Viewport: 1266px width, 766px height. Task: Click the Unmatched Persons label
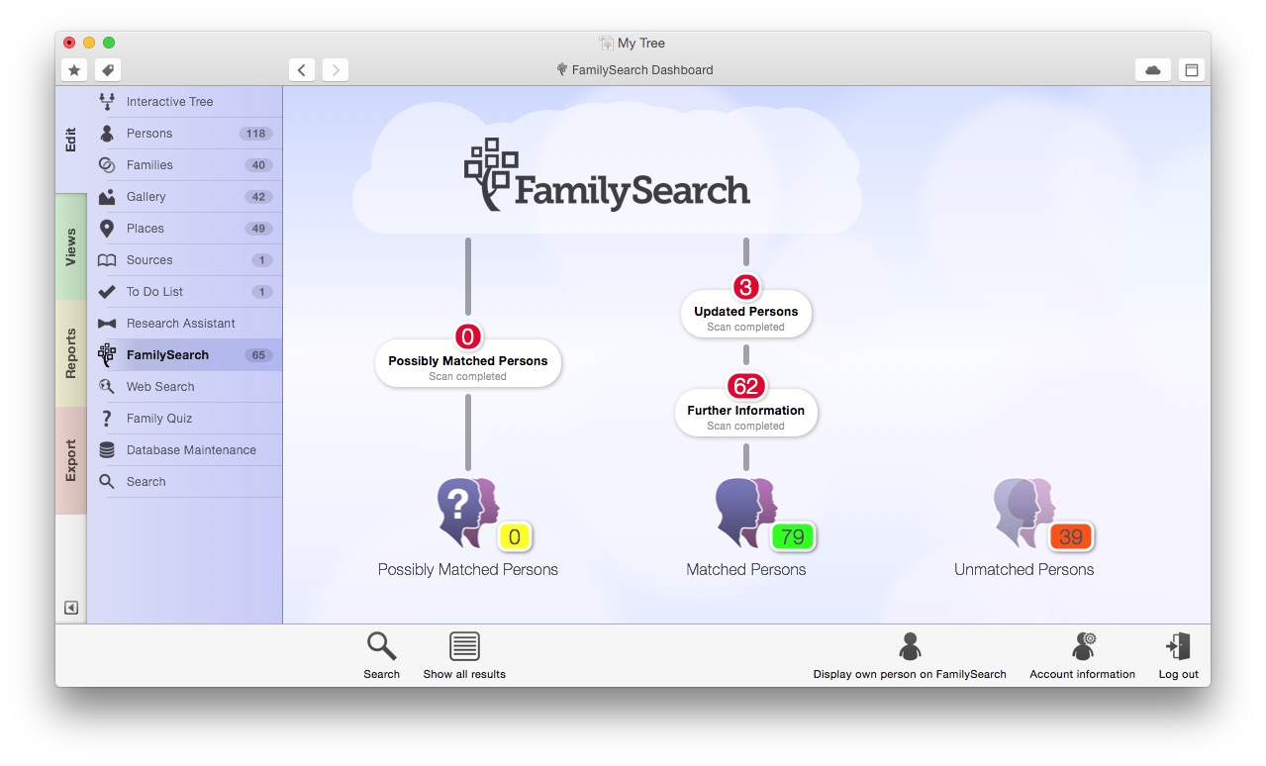[x=1024, y=570]
